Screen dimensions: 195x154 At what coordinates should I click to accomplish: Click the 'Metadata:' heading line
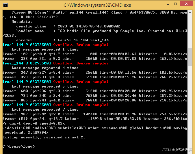tap(22, 22)
